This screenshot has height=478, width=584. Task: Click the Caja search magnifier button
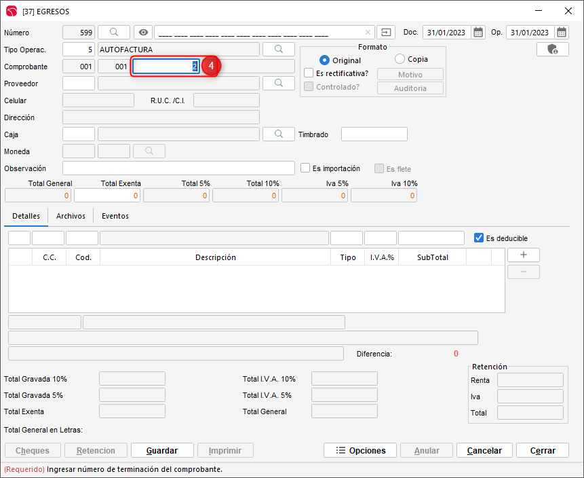(278, 134)
